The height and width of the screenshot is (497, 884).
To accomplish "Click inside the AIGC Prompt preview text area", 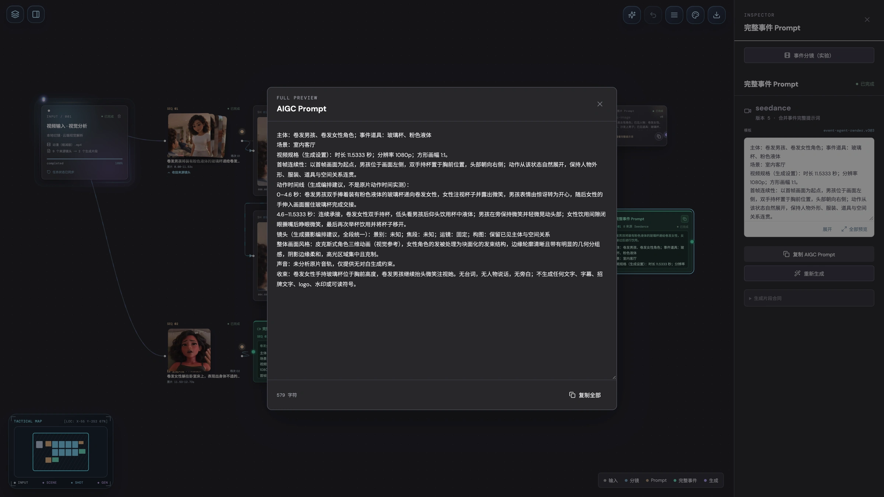I will coord(442,250).
